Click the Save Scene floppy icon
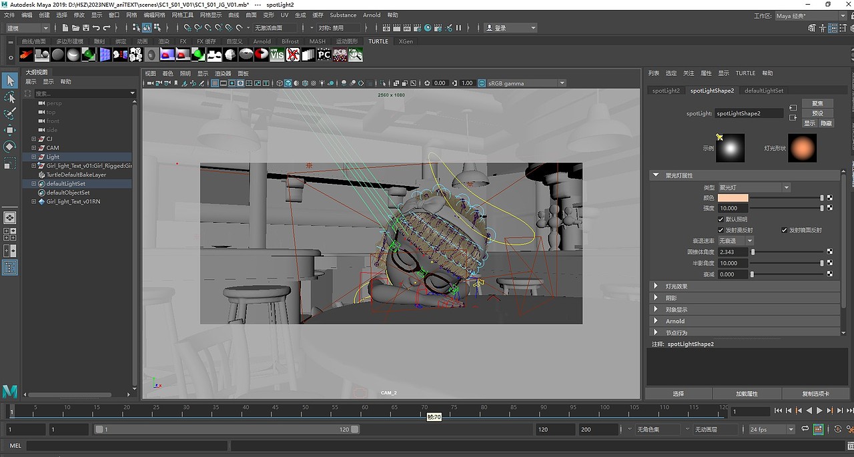854x457 pixels. tap(86, 28)
